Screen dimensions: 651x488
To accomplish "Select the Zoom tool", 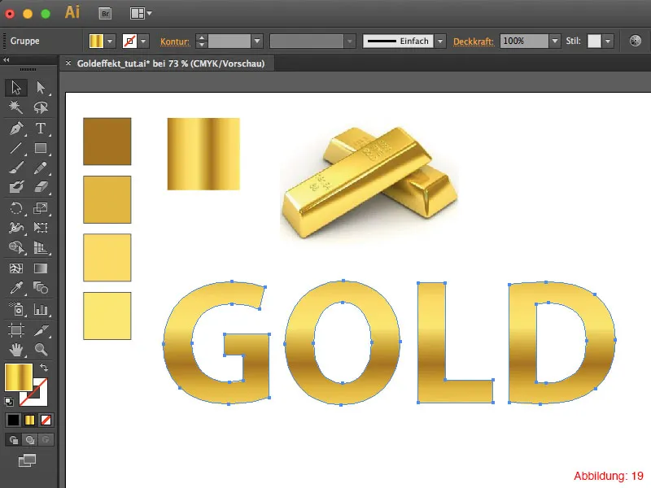I will click(41, 350).
